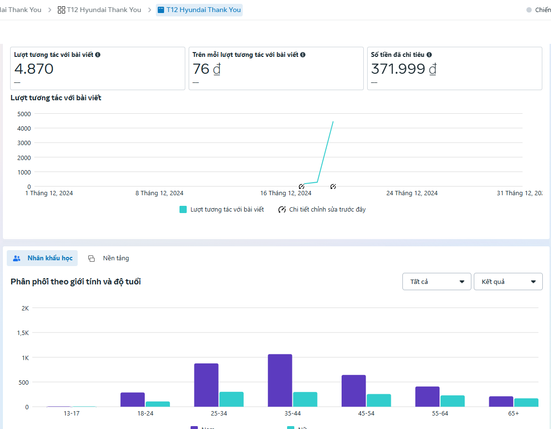The height and width of the screenshot is (429, 551).
Task: Switch to the Nền tảng tab
Action: 116,258
